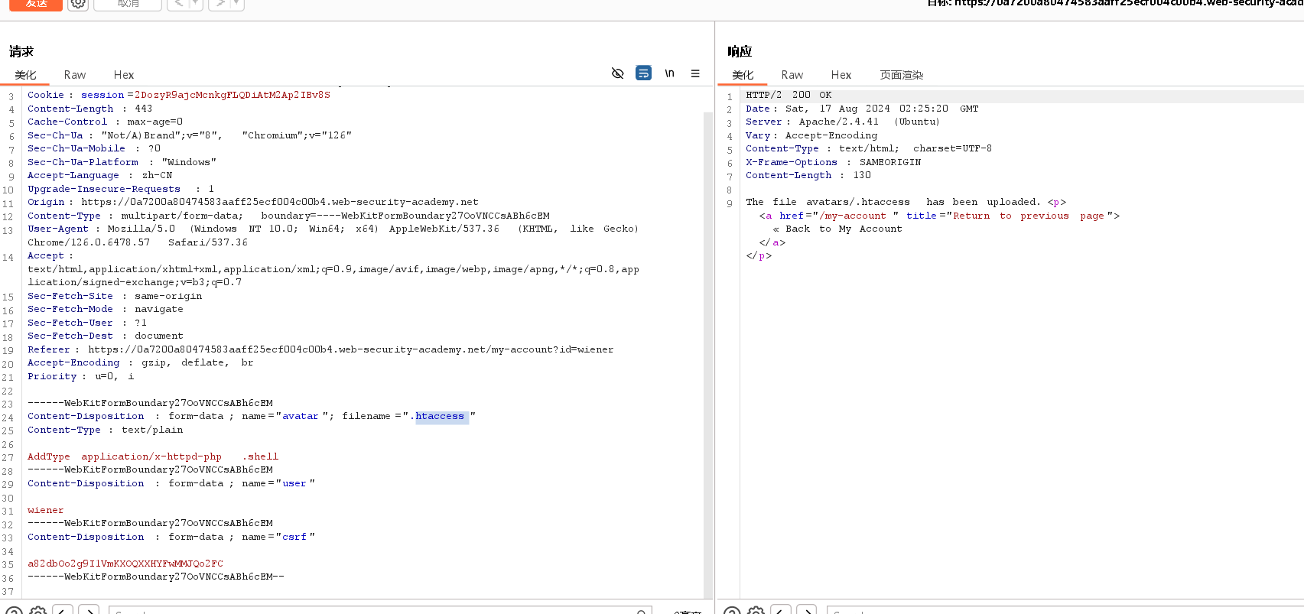Focus the response search input field
The width and height of the screenshot is (1304, 614).
[1065, 610]
